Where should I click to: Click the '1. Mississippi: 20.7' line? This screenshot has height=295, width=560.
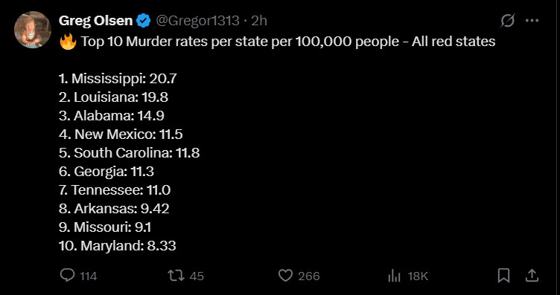pyautogui.click(x=118, y=79)
